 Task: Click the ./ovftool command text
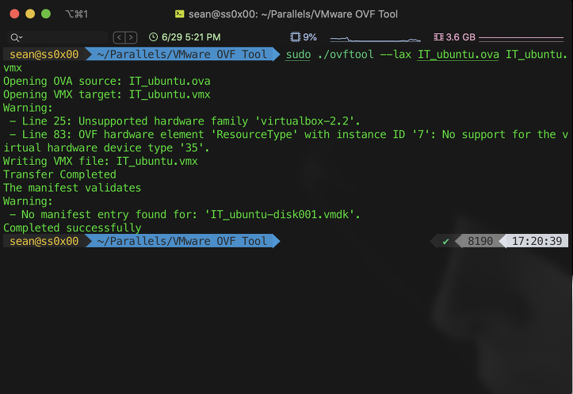(346, 55)
